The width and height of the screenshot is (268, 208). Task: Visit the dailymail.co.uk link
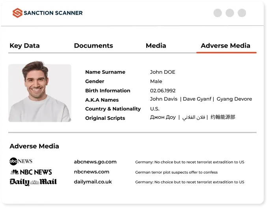(93, 182)
